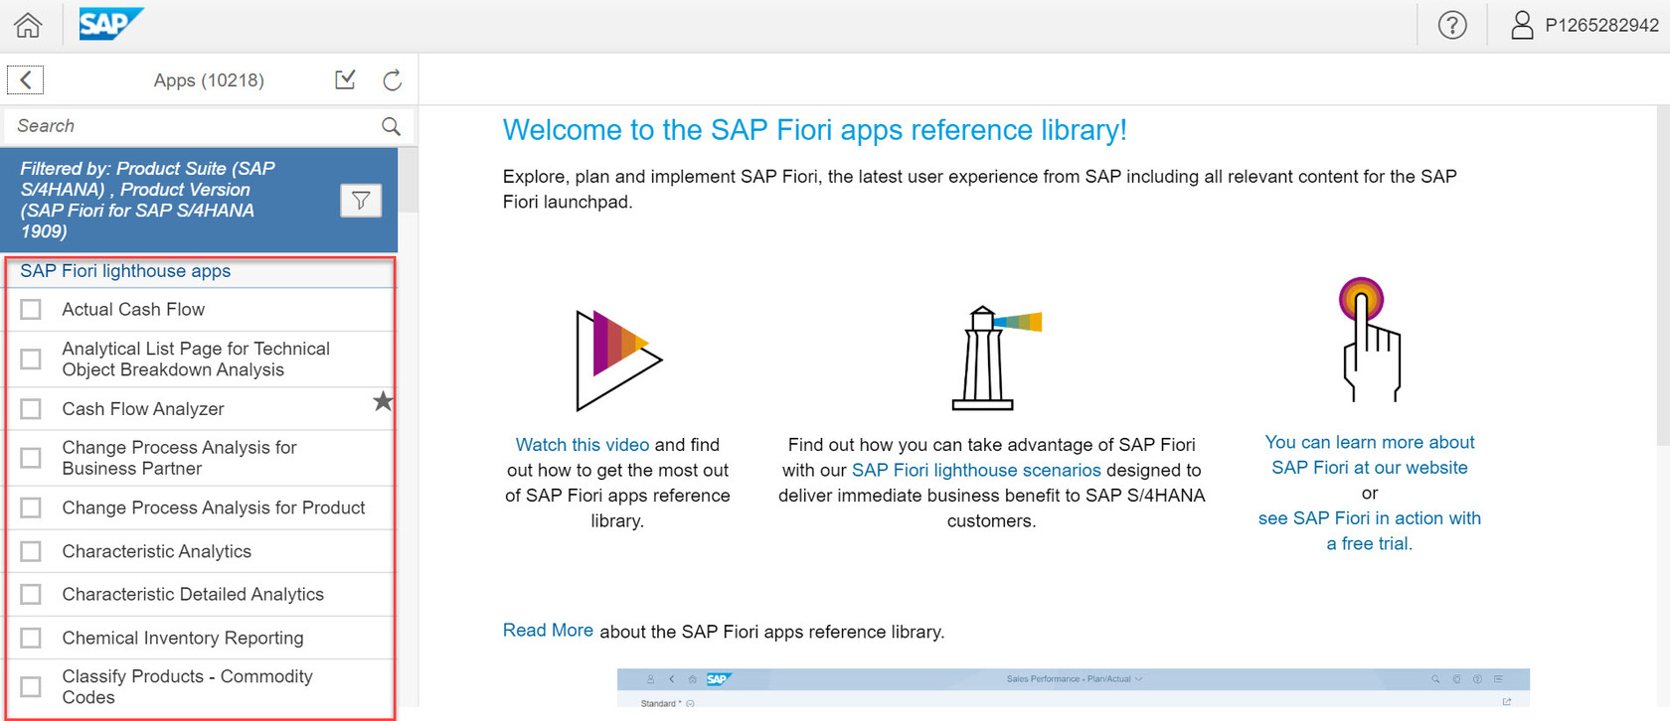Open the filter funnel button

361,201
